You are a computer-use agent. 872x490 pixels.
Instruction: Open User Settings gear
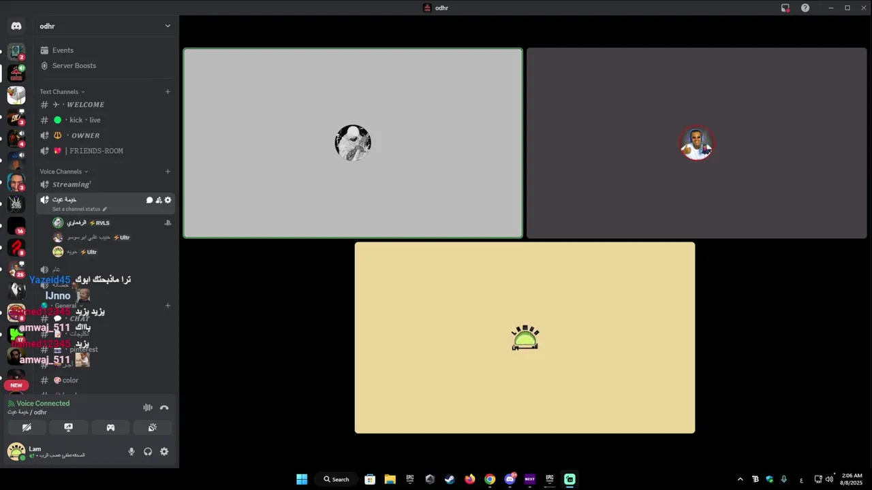point(164,451)
